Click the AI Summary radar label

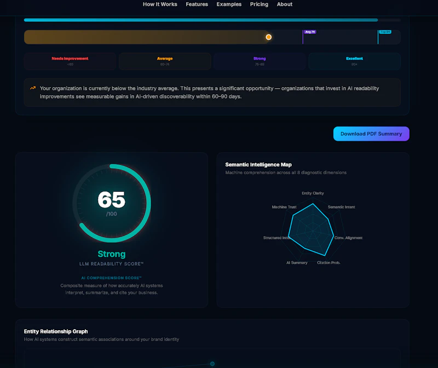297,263
